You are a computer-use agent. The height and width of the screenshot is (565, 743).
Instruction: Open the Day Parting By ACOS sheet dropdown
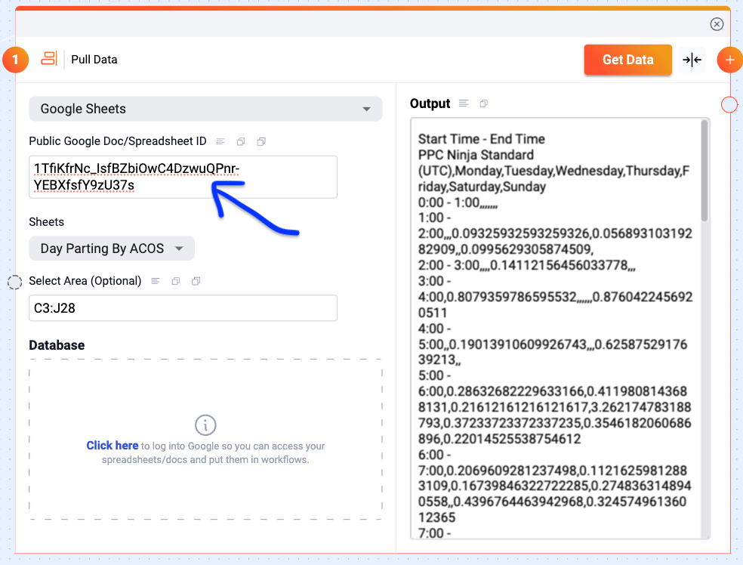click(x=112, y=249)
